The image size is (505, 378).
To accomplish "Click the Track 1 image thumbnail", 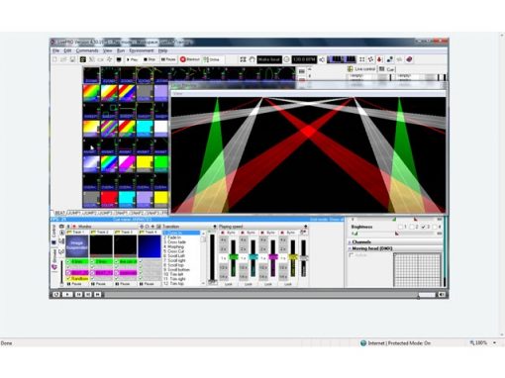I will [77, 246].
